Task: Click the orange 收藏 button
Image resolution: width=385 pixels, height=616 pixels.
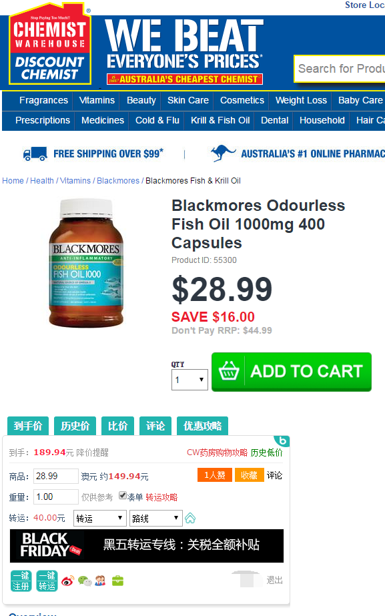Action: click(x=249, y=475)
